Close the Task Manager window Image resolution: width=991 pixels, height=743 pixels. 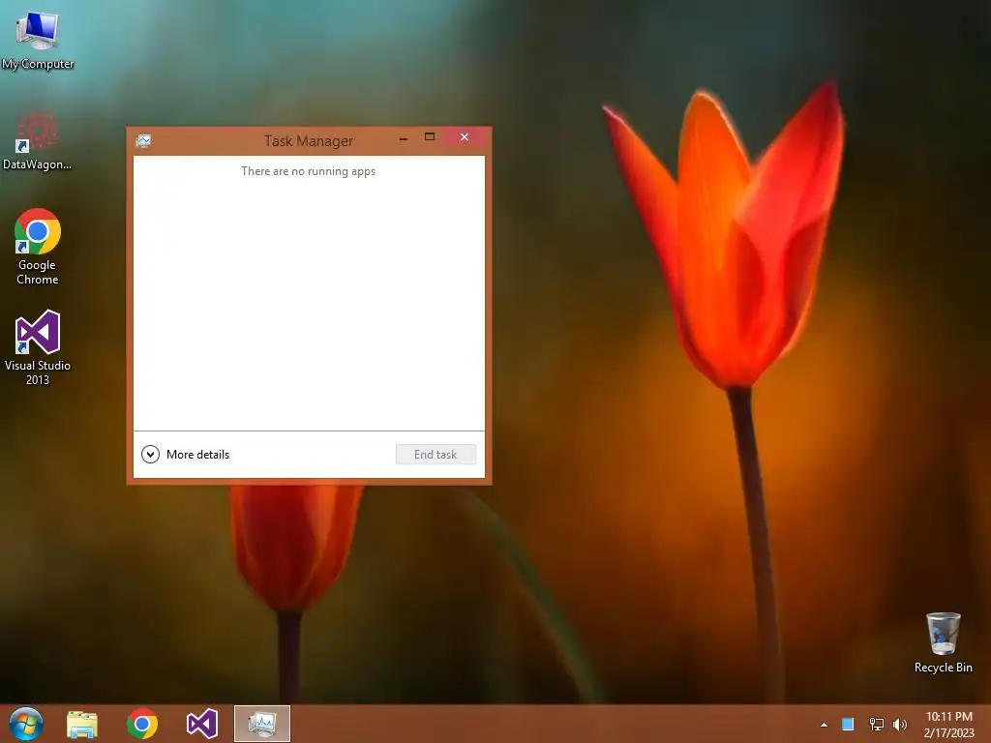(465, 137)
